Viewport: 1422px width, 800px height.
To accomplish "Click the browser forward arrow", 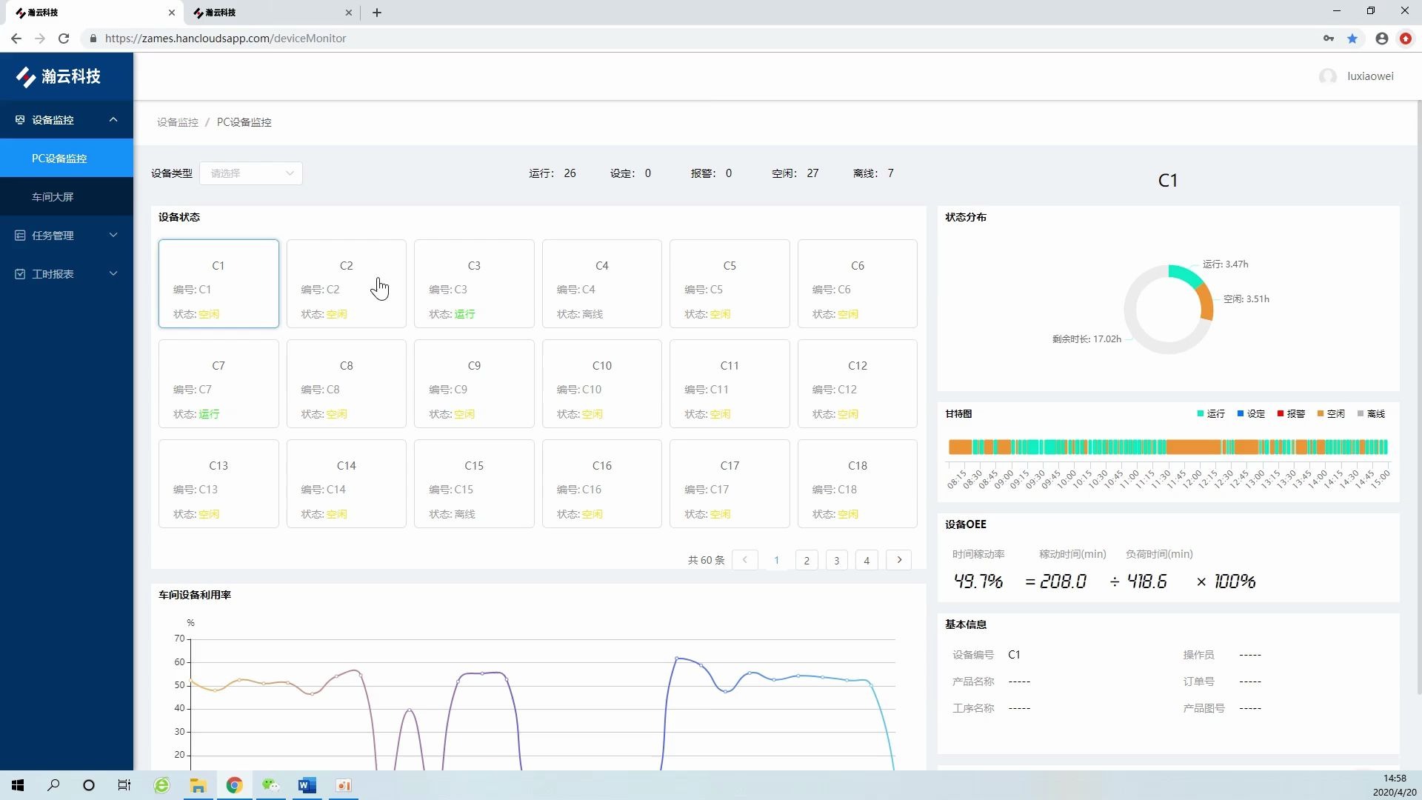I will click(x=40, y=39).
